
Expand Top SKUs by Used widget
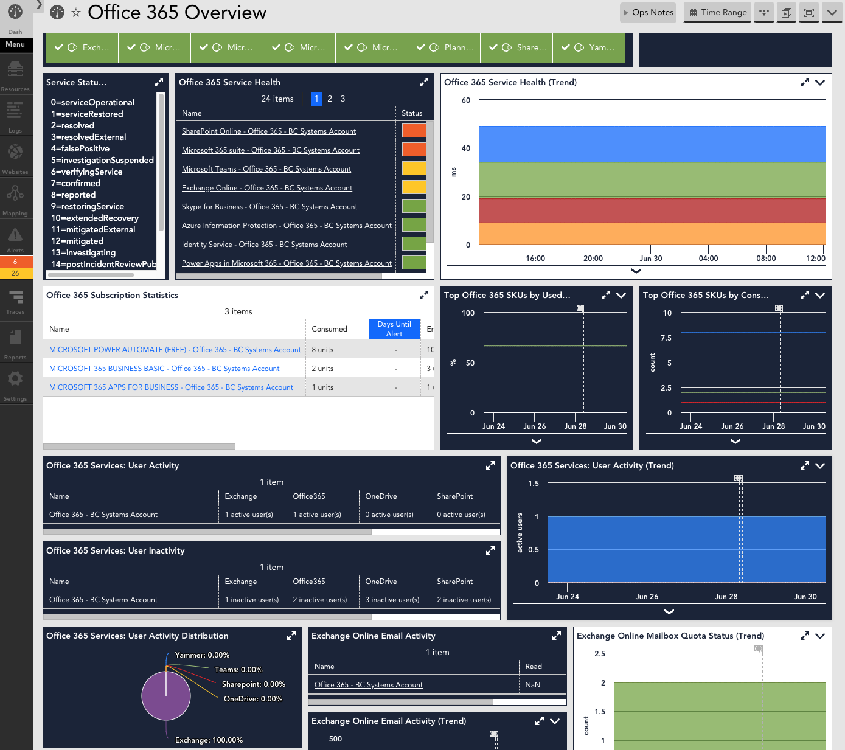tap(605, 295)
